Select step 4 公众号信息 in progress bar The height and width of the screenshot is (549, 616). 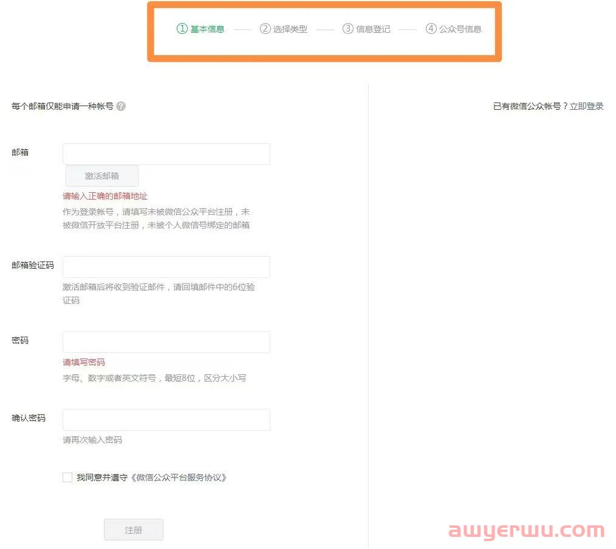click(454, 29)
